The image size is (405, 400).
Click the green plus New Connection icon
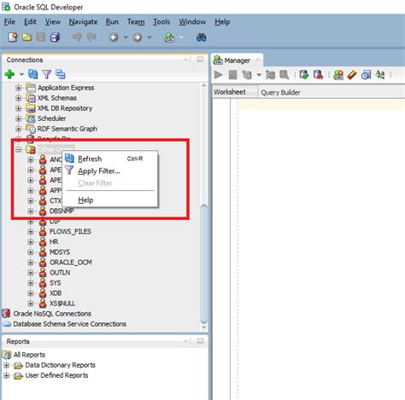(x=9, y=74)
